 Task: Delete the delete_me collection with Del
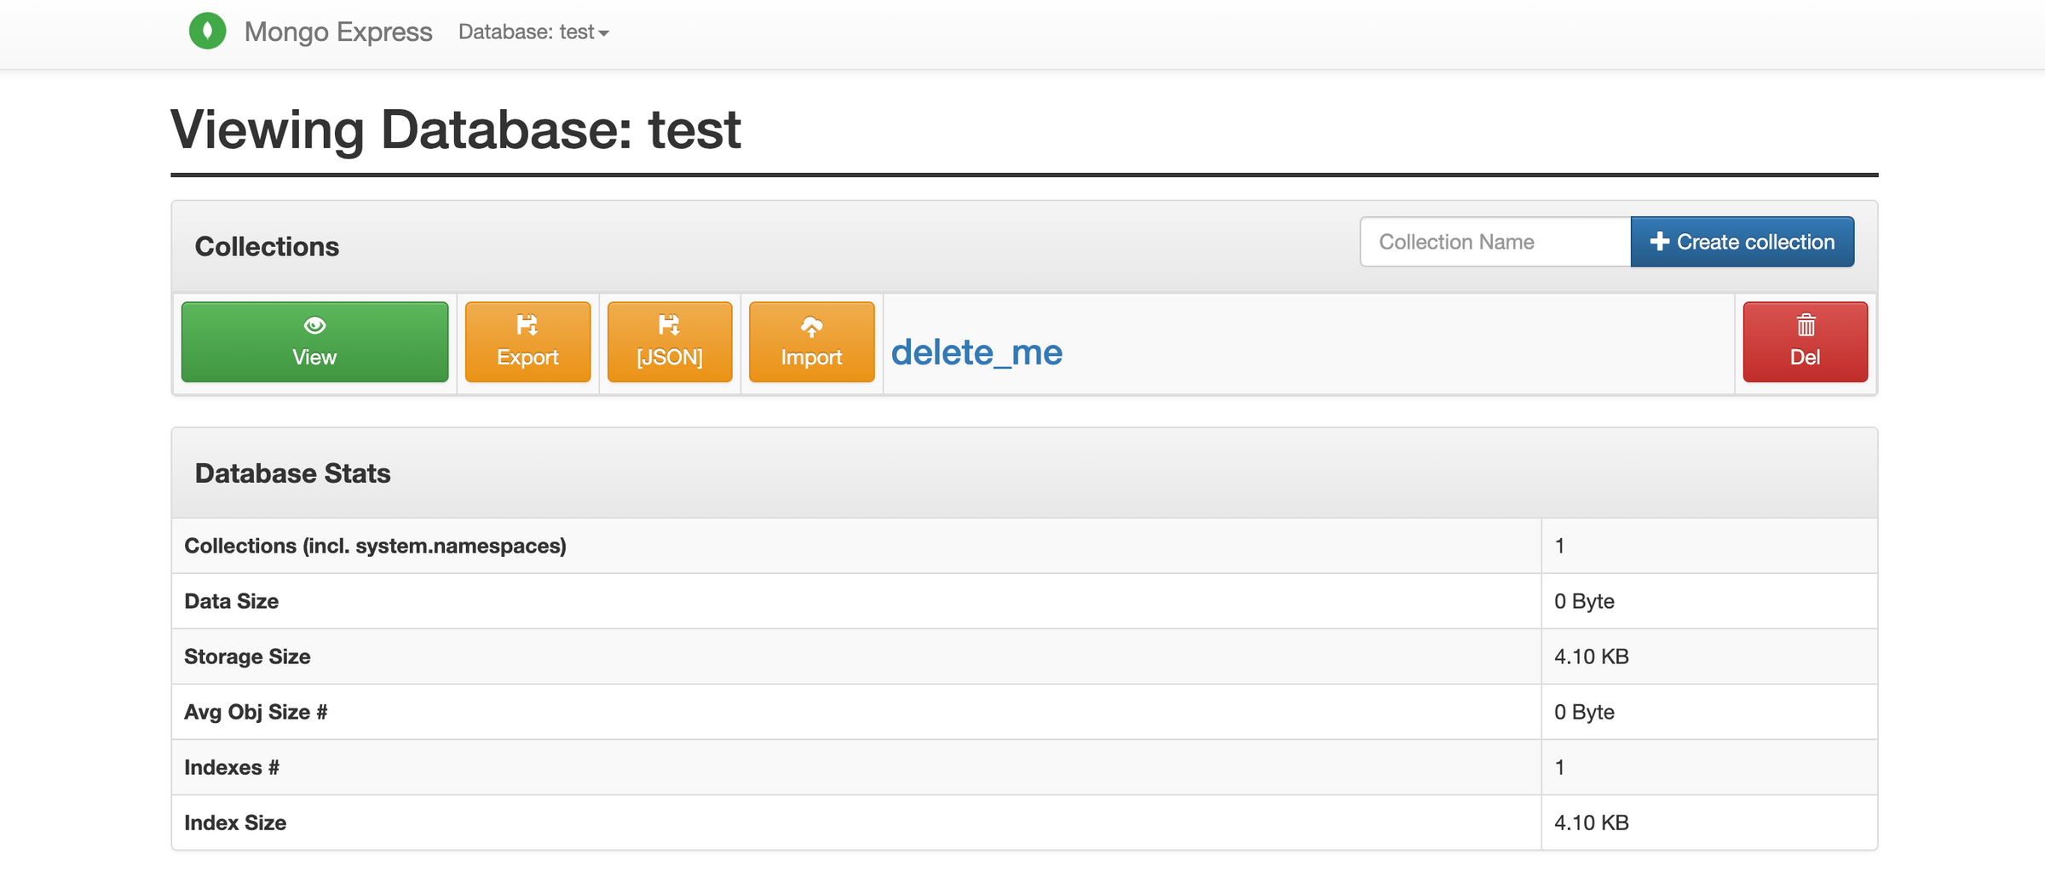point(1805,341)
